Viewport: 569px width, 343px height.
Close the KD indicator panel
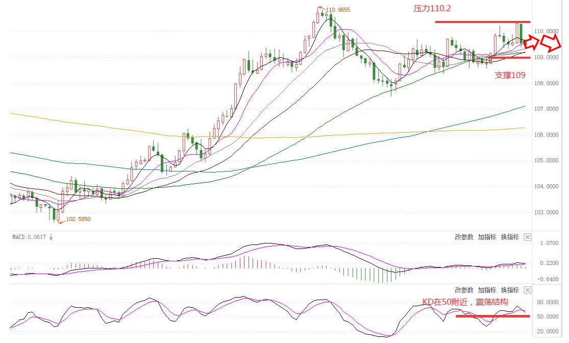(x=528, y=290)
